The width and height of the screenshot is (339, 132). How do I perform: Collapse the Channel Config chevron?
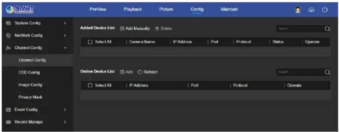tap(65, 48)
